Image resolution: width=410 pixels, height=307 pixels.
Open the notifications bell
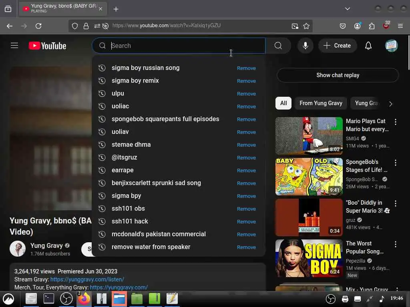[368, 46]
